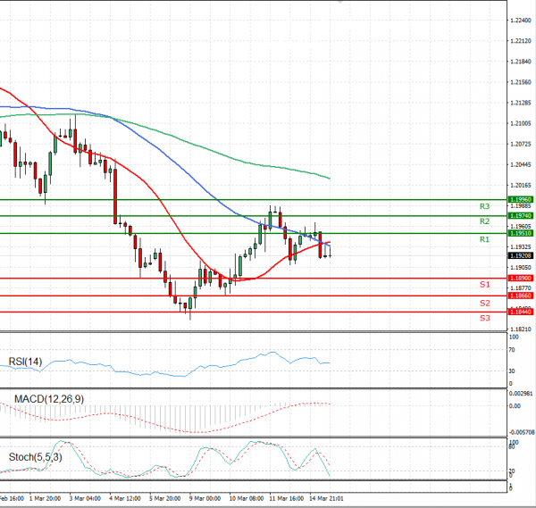Click the 3 Mar 04:00 time label
The width and height of the screenshot is (536, 508).
(85, 498)
